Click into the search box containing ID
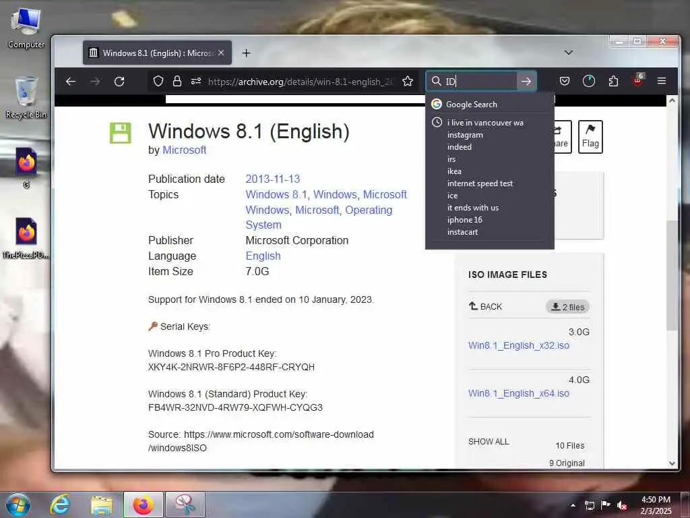The width and height of the screenshot is (690, 518). [480, 82]
